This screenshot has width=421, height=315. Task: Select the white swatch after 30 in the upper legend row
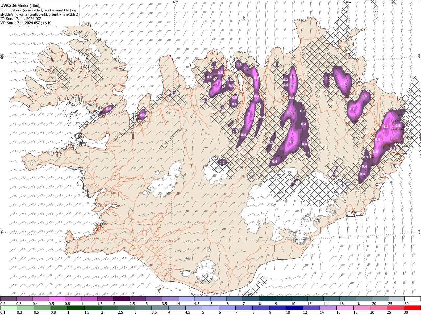(x=412, y=299)
